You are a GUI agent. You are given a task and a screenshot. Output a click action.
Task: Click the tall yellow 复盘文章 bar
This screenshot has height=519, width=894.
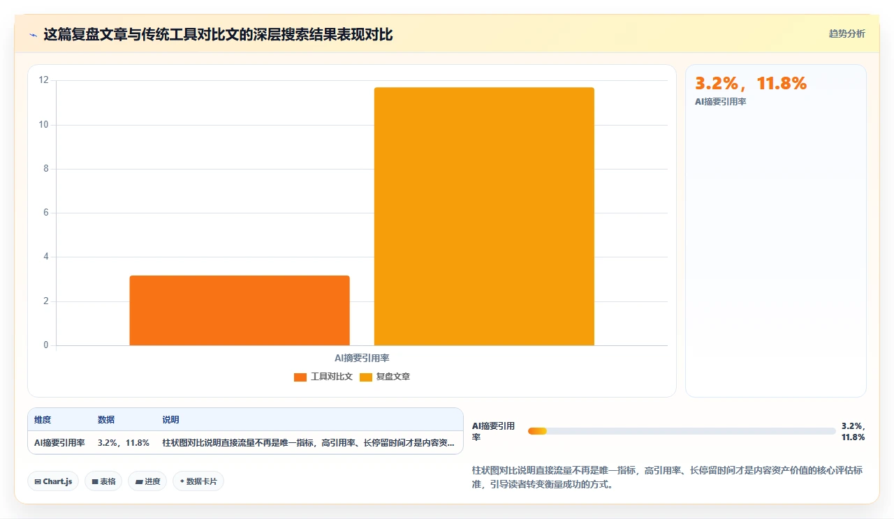(x=484, y=216)
